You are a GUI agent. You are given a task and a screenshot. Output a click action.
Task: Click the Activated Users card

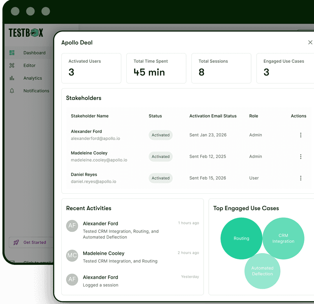[x=91, y=68]
